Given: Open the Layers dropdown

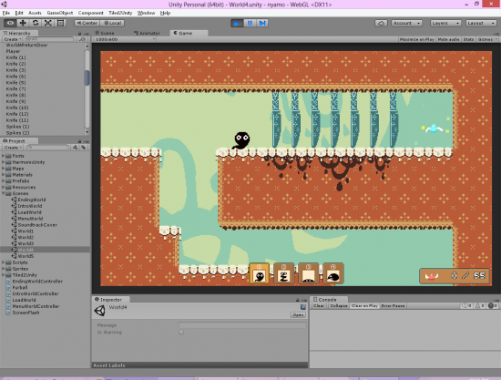Looking at the screenshot, I should pyautogui.click(x=445, y=23).
